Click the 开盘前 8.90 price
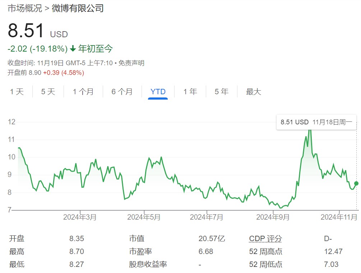361x273 pixels. coord(24,73)
